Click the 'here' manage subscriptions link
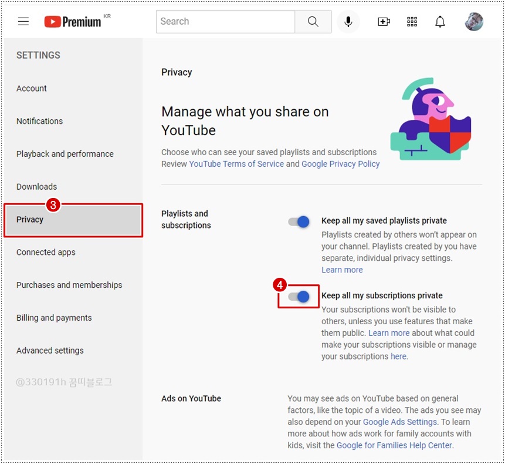Screen dimensions: 505x464 [398, 357]
